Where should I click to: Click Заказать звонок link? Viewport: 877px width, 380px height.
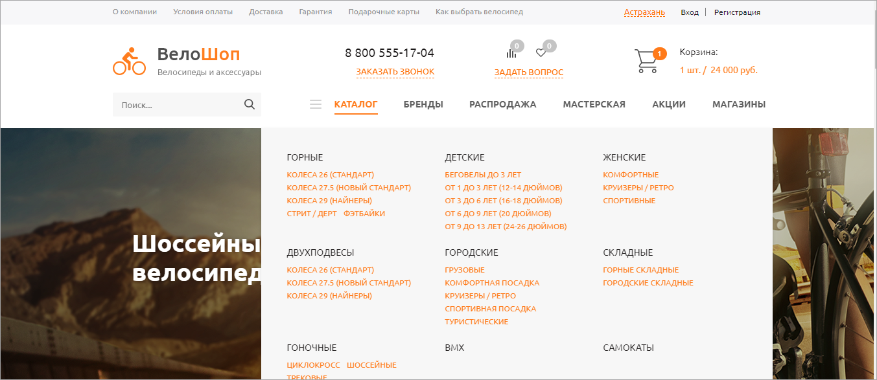(395, 72)
